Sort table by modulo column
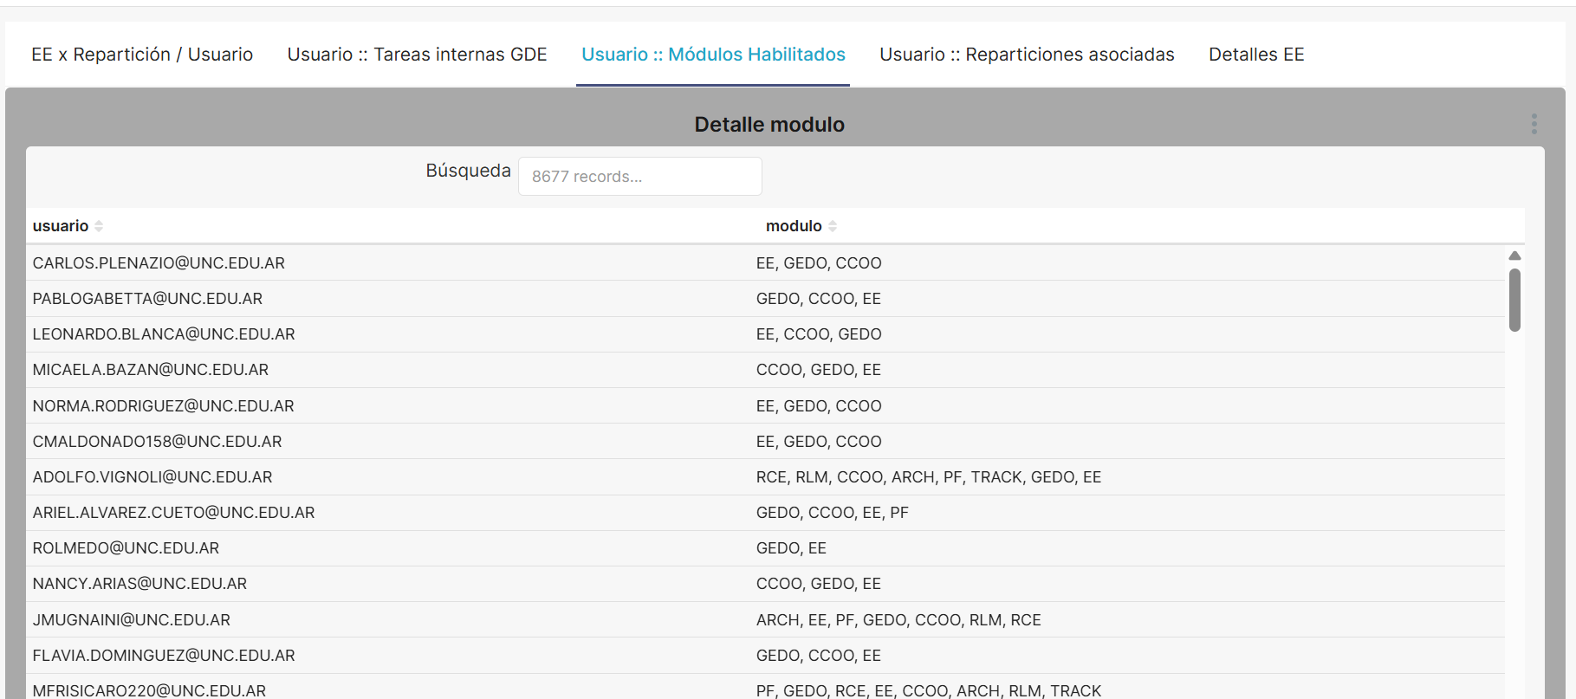Image resolution: width=1576 pixels, height=699 pixels. 833,226
